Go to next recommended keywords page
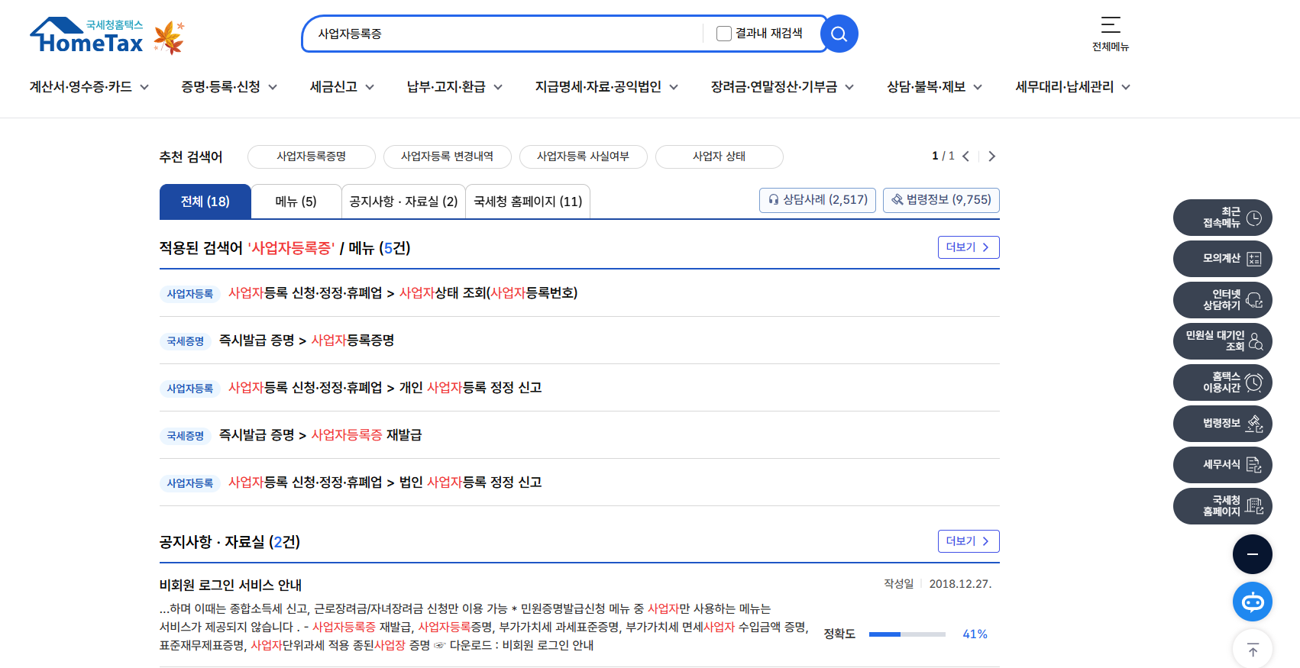Viewport: 1300px width, 668px height. coord(991,157)
